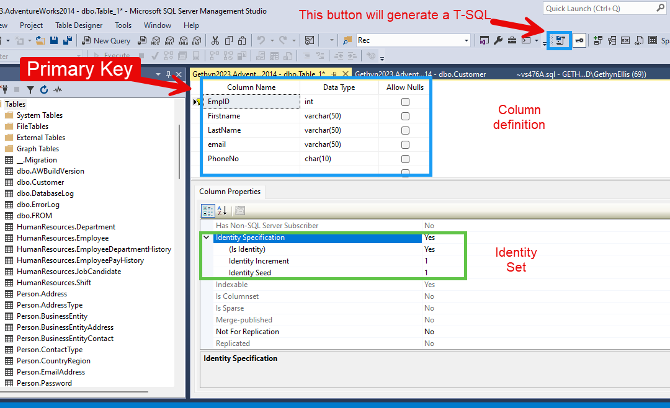Image resolution: width=670 pixels, height=408 pixels.
Task: Click the Object Explorer refresh icon
Action: click(x=43, y=90)
